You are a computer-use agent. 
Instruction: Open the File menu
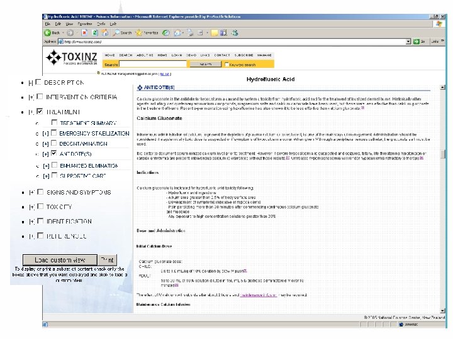point(48,24)
